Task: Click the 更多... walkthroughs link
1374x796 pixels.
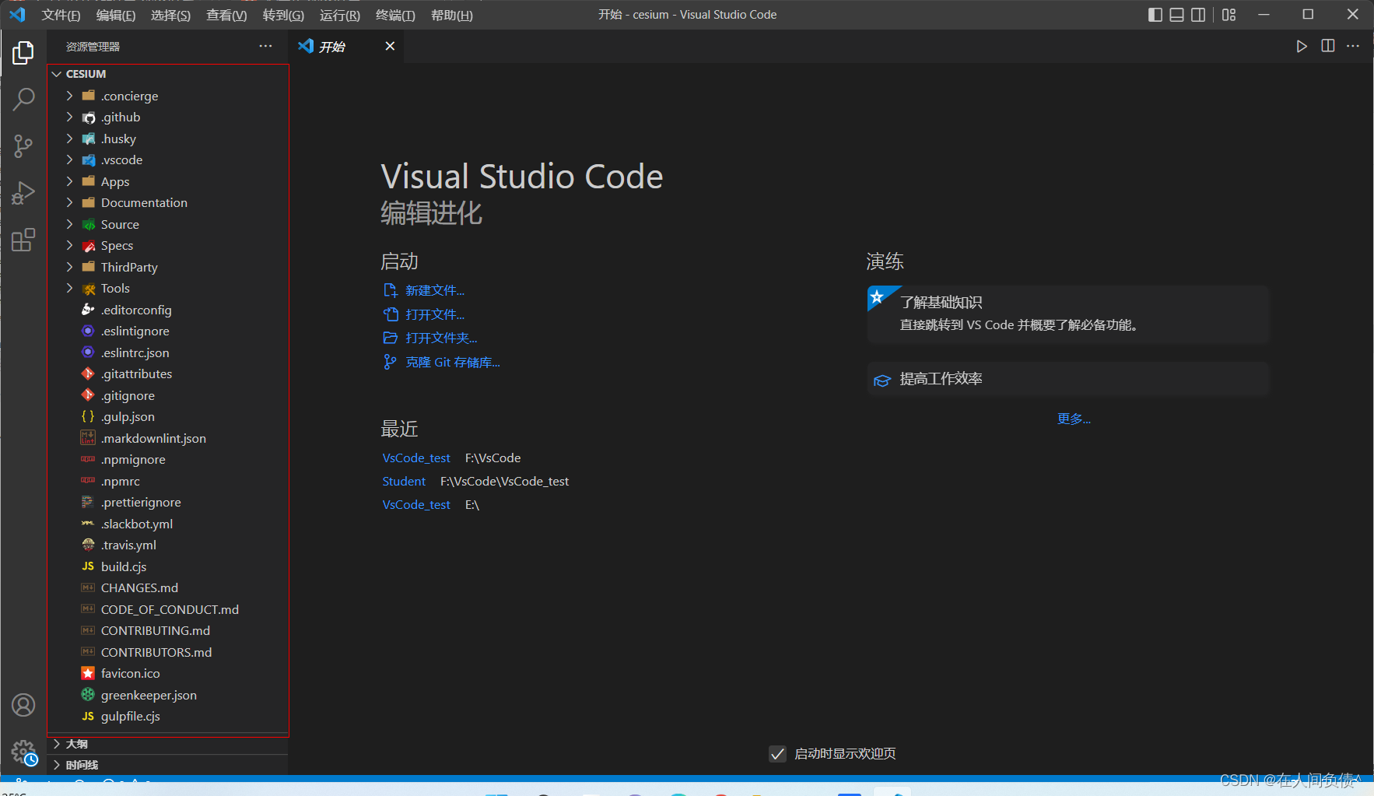Action: pos(1074,419)
